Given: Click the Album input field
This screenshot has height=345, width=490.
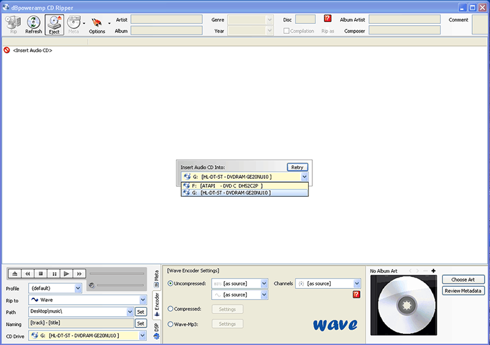Looking at the screenshot, I should click(x=166, y=31).
